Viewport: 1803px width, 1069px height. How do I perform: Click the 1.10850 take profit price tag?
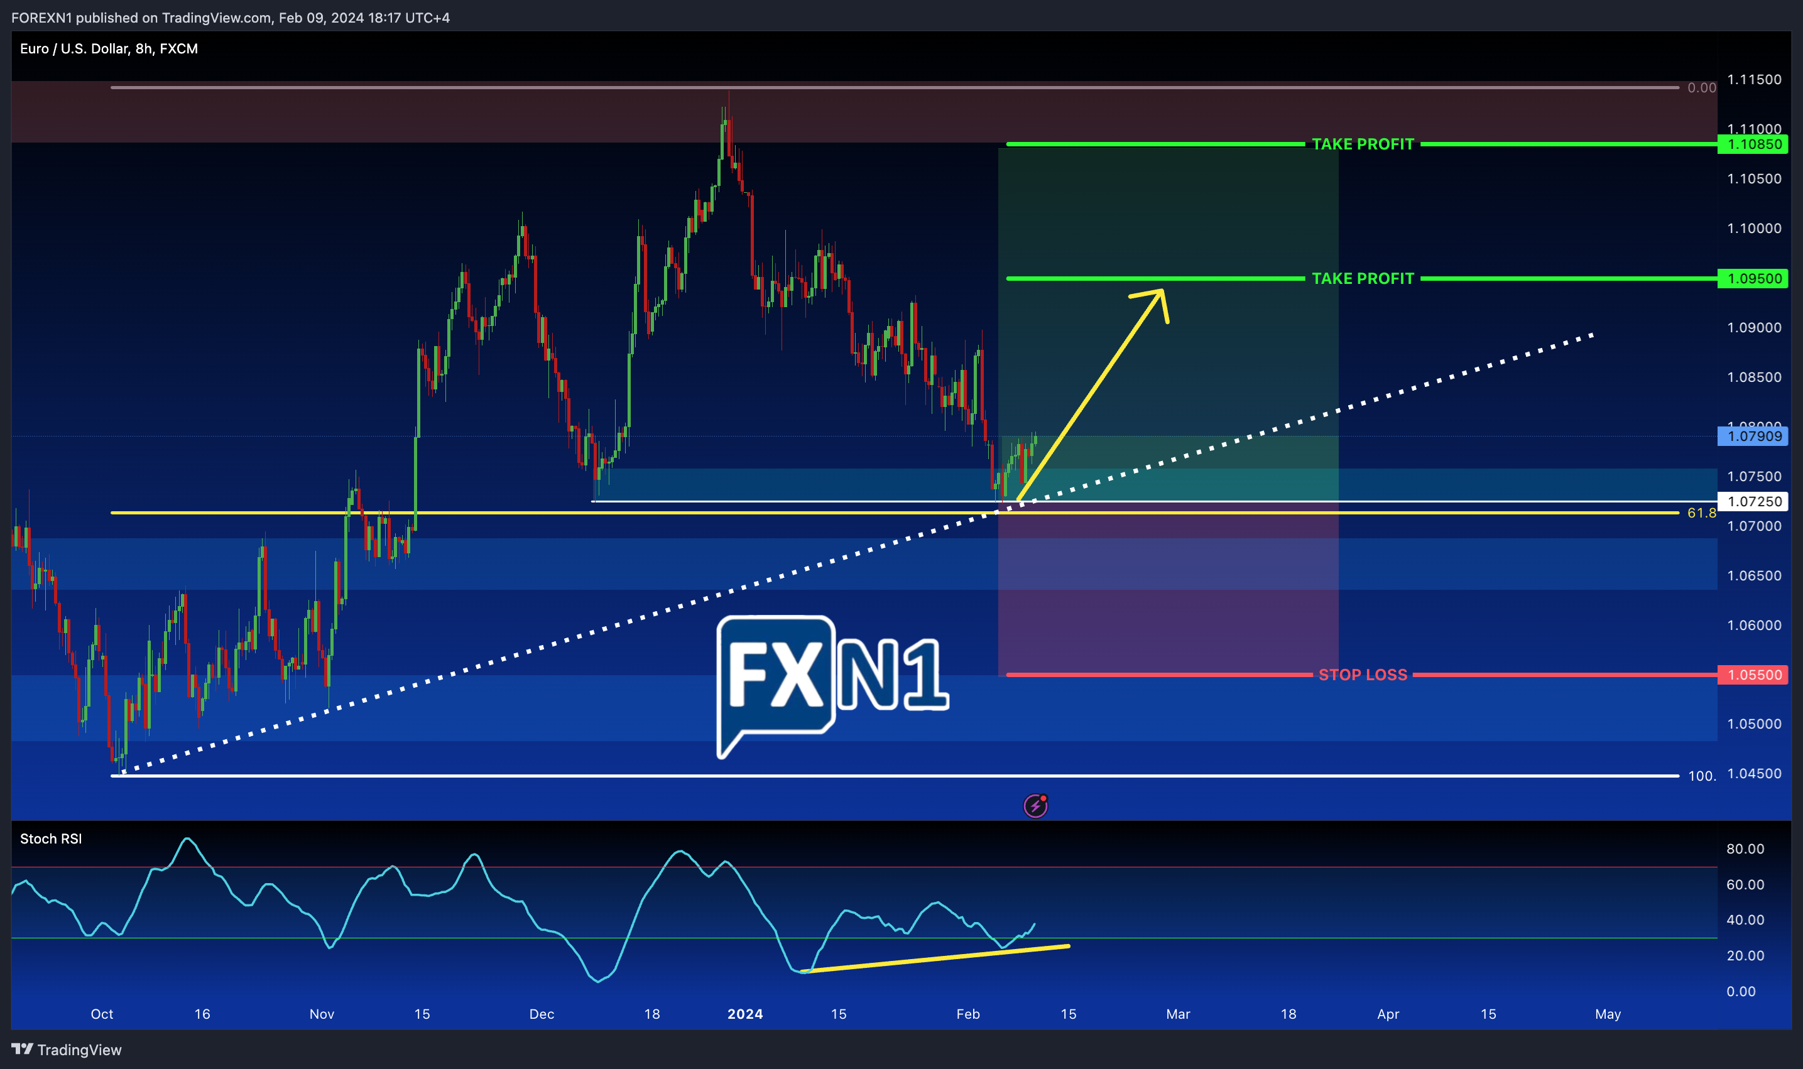click(x=1753, y=144)
